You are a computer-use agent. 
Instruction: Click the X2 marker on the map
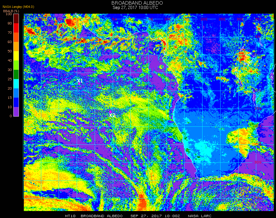coord(112,115)
